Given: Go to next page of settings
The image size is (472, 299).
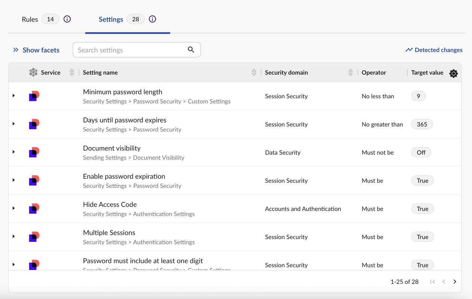Looking at the screenshot, I should (455, 281).
